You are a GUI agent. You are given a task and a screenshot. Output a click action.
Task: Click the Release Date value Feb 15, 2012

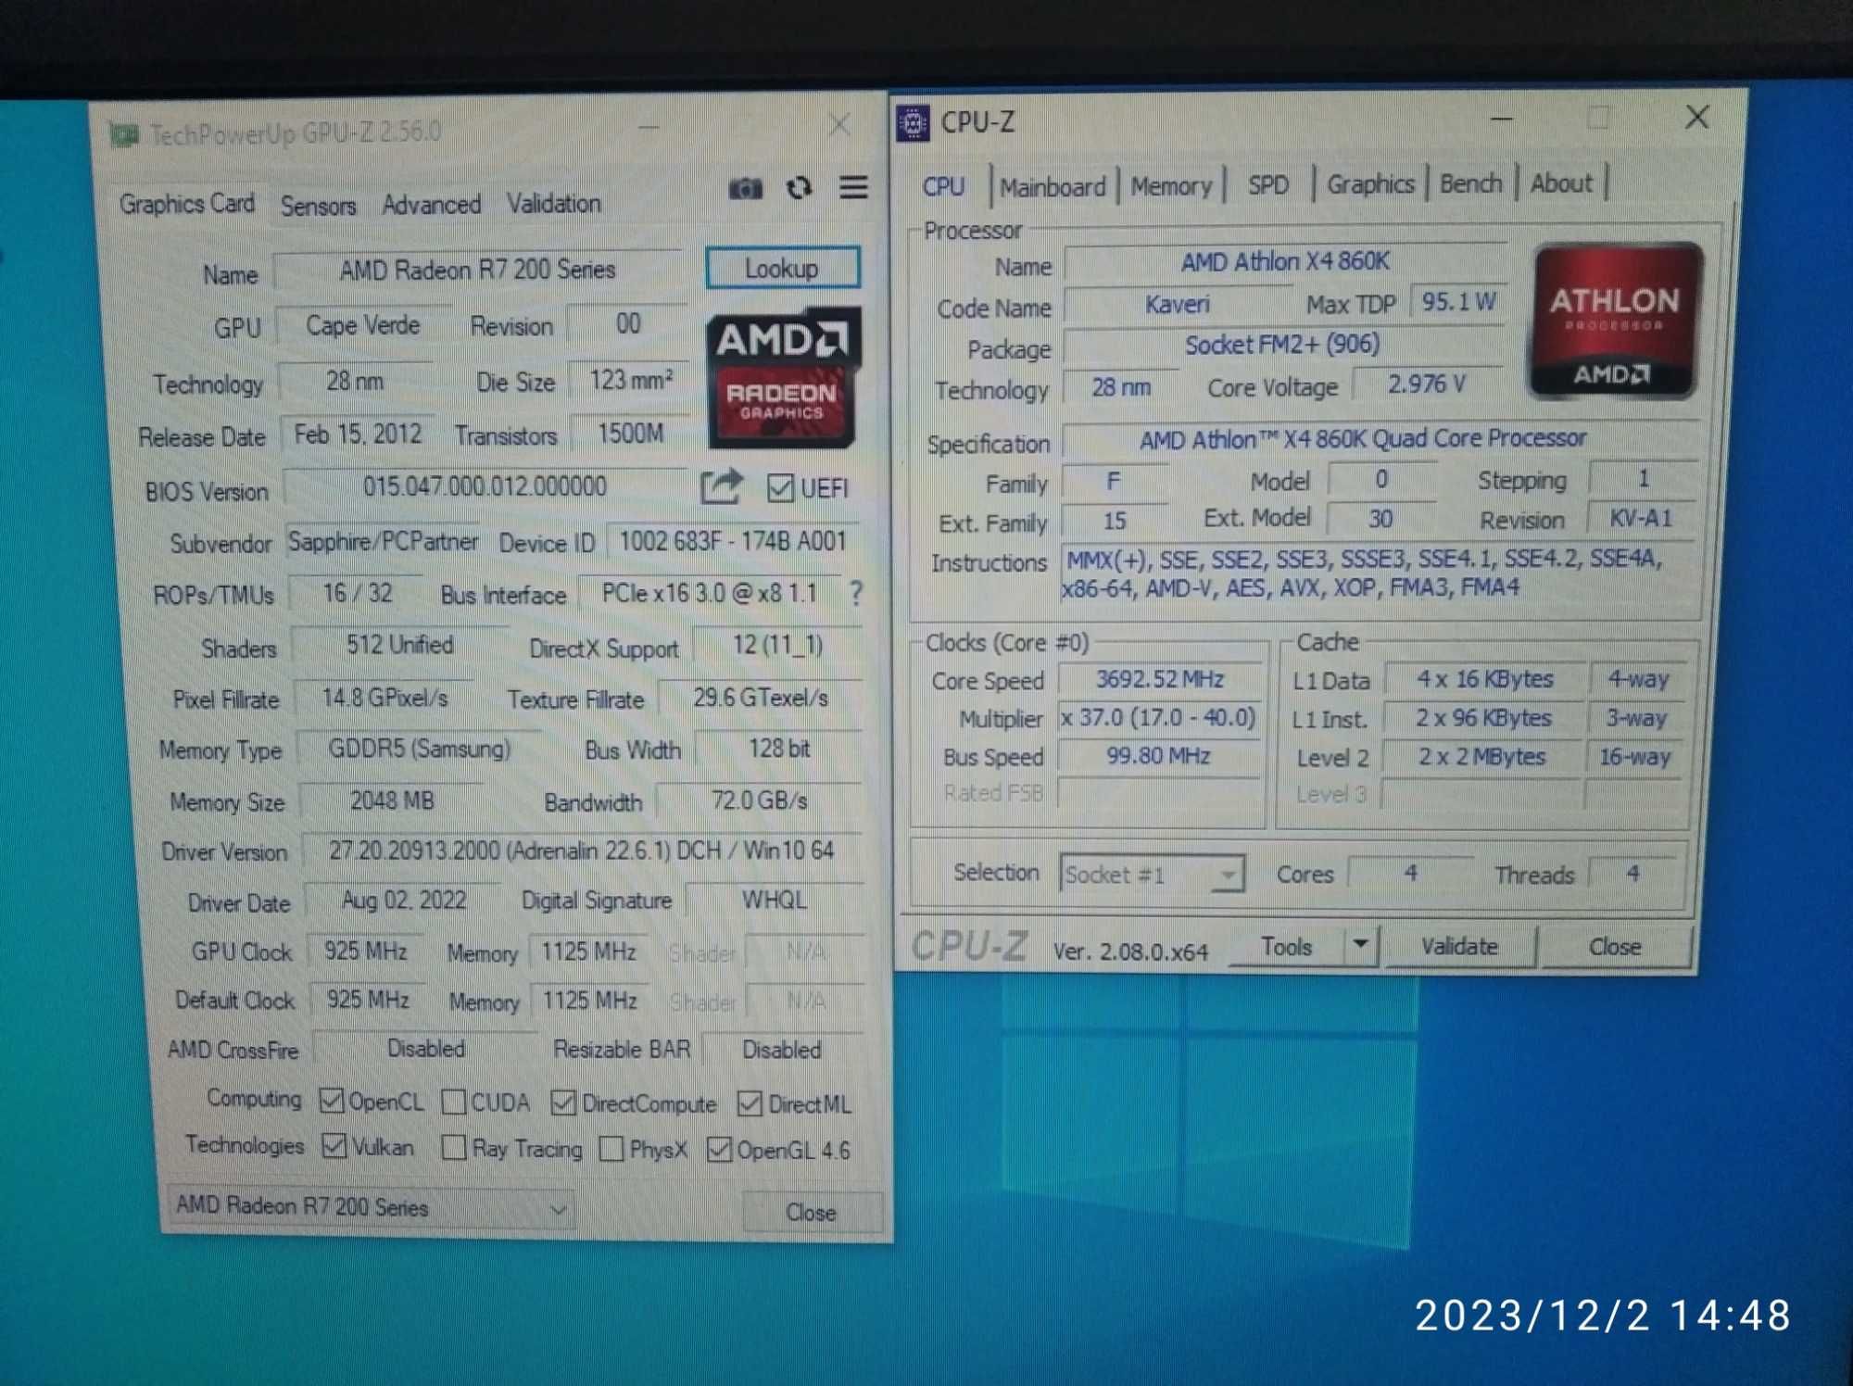pyautogui.click(x=359, y=435)
